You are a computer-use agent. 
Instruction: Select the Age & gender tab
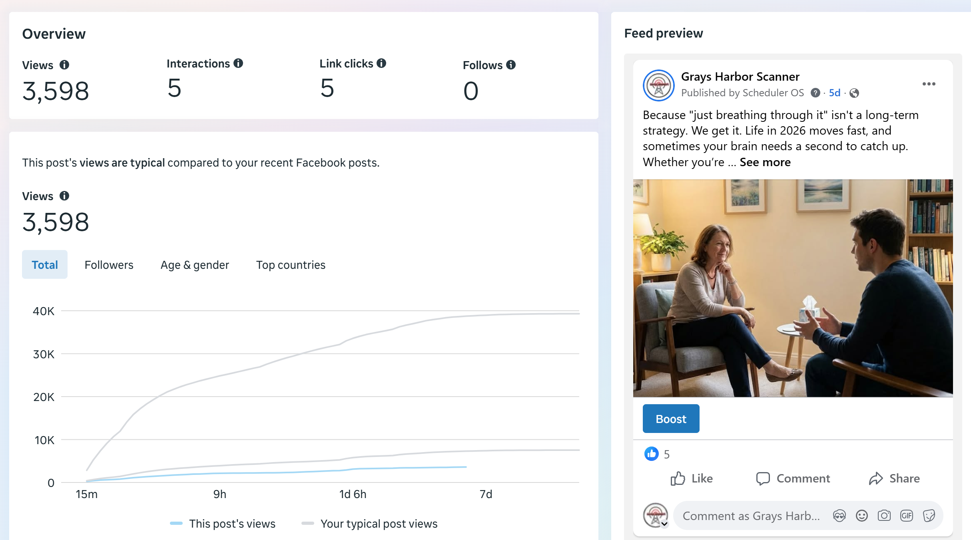195,265
